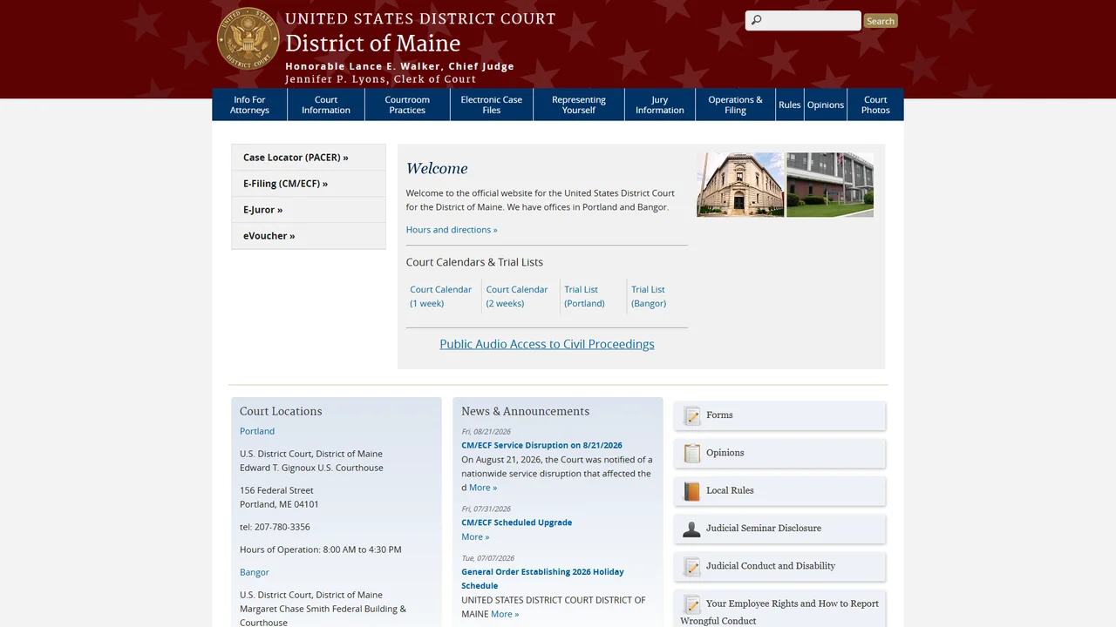Click the Employee Rights notepad icon
1116x627 pixels.
tap(692, 604)
